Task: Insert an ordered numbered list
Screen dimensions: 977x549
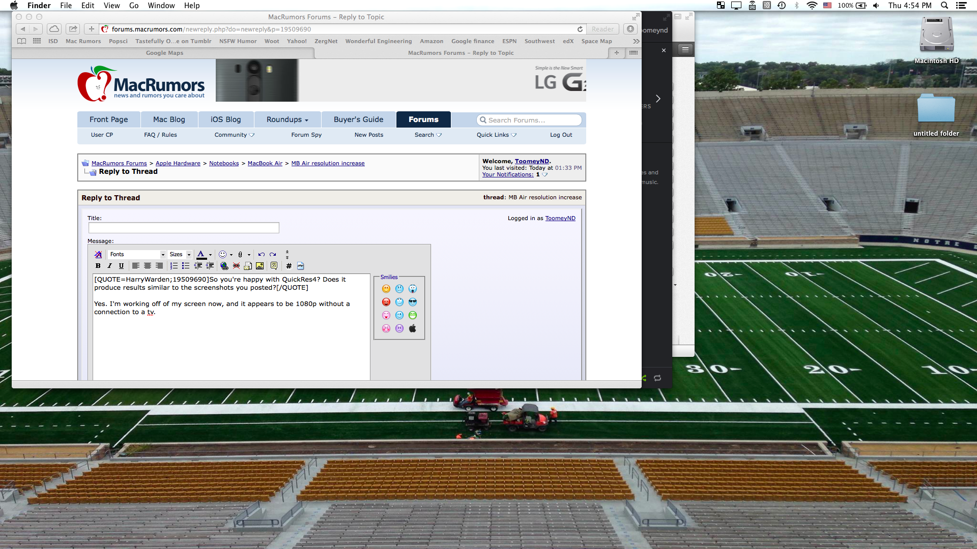Action: point(174,266)
